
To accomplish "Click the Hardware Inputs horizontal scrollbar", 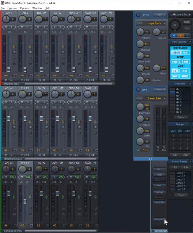I will [x=69, y=84].
